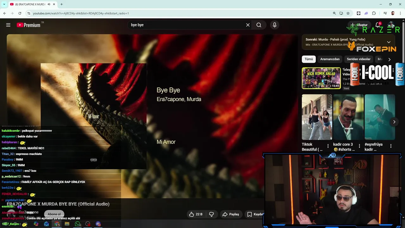Open the Chrome profile avatar
This screenshot has width=405, height=228.
(x=393, y=13)
